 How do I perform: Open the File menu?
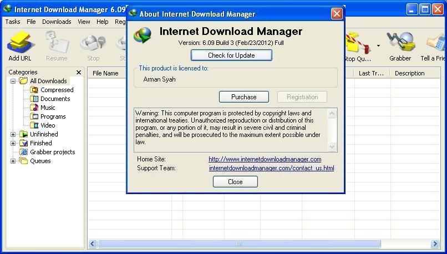coord(31,22)
